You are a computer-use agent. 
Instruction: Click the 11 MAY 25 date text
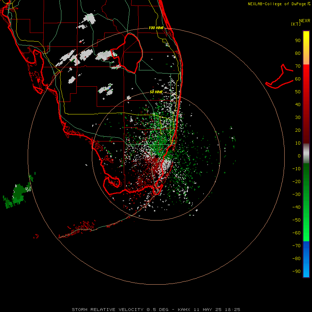(208, 310)
